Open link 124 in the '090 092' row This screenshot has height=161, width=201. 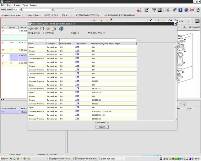[x=77, y=103]
